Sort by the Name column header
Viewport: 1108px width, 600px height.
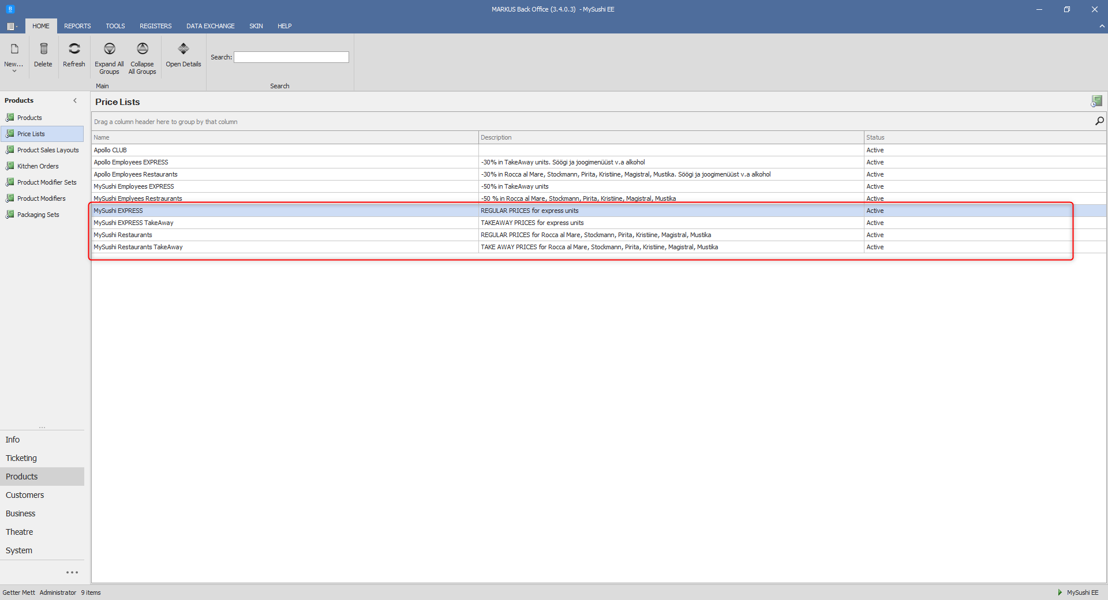(285, 137)
